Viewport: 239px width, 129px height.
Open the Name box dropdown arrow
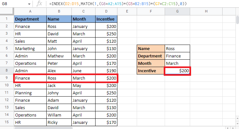click(29, 4)
